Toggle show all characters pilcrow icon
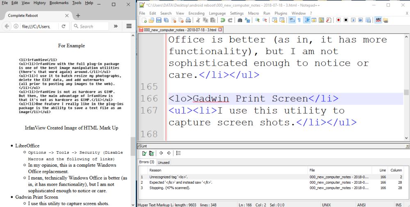 coord(299,20)
